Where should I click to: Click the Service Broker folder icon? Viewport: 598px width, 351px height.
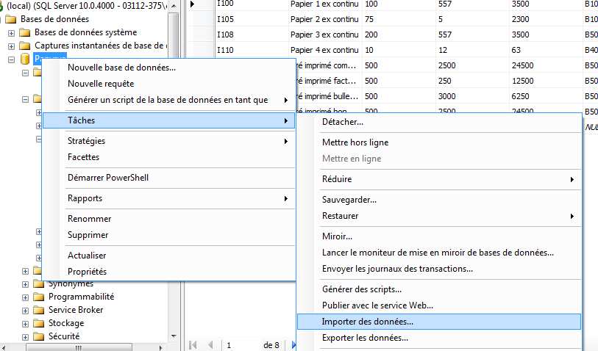[39, 310]
